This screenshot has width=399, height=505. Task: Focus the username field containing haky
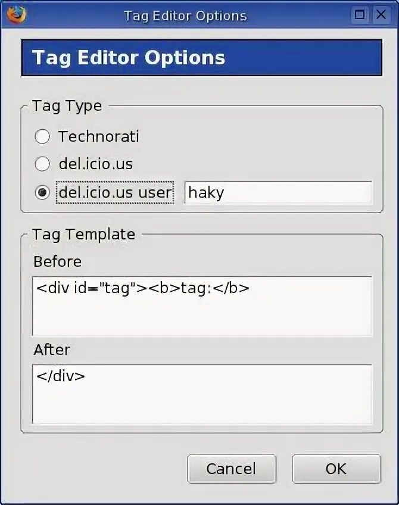click(278, 193)
